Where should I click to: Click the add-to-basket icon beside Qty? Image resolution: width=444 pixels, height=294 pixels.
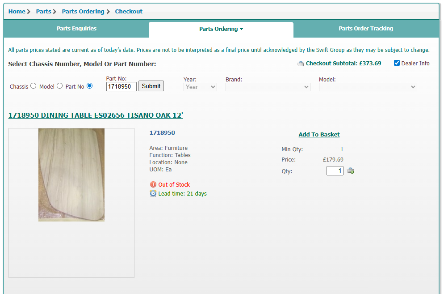coord(350,170)
